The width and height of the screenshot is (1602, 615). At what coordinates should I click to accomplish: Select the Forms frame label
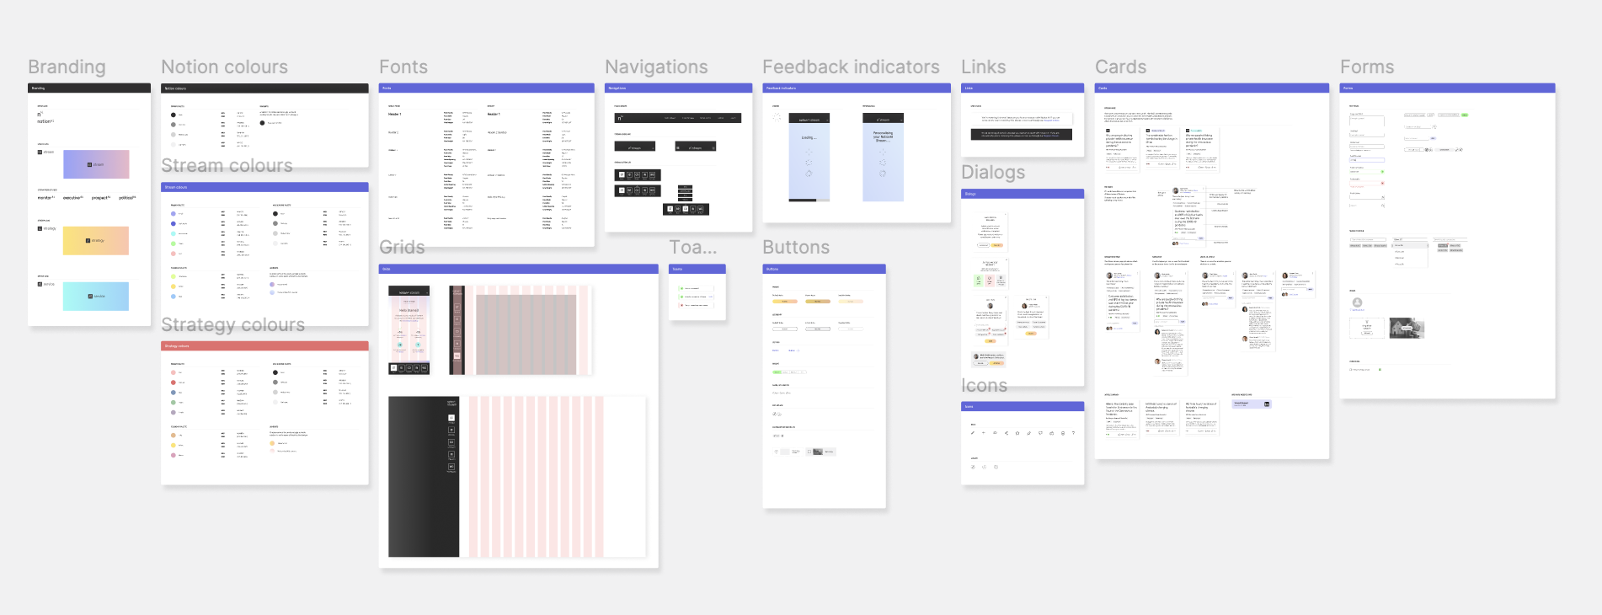1366,67
